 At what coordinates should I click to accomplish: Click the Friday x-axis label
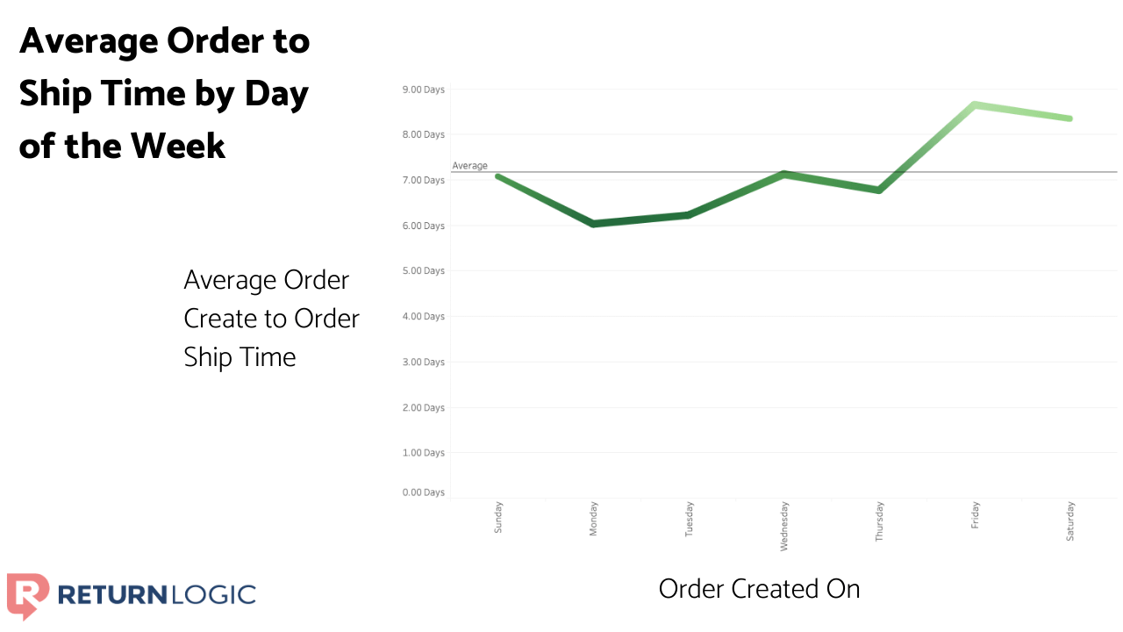point(975,514)
